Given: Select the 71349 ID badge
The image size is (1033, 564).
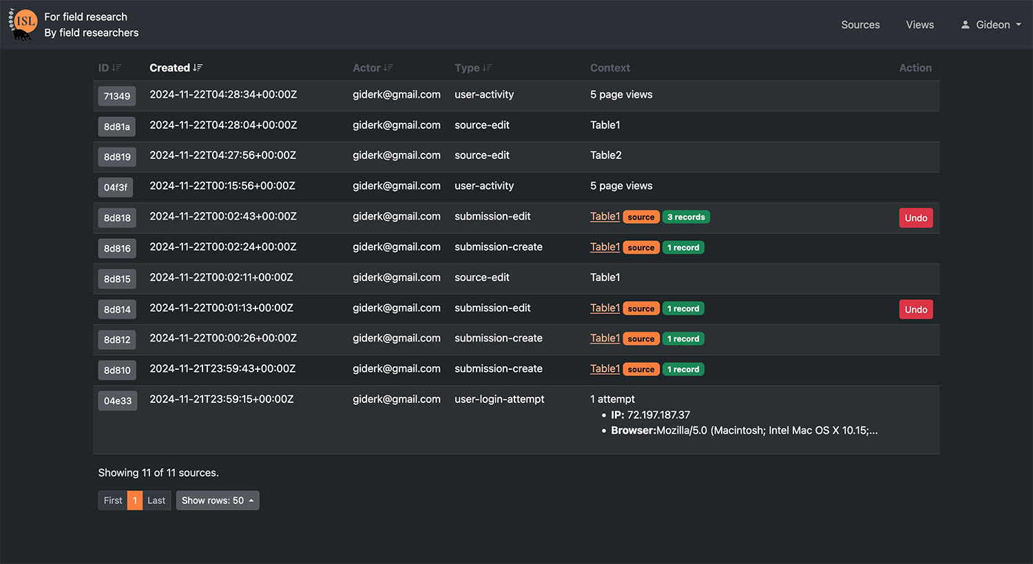Looking at the screenshot, I should 117,96.
